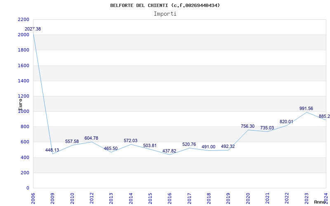Click the 2010 x-axis year label

point(72,199)
